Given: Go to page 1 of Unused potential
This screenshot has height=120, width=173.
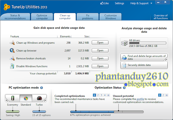Looking at the screenshot, I should tap(159, 95).
